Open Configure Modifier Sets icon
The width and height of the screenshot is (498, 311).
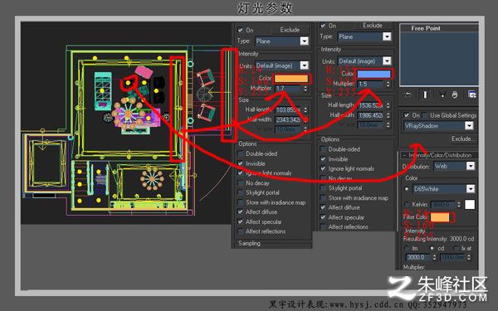pos(472,95)
